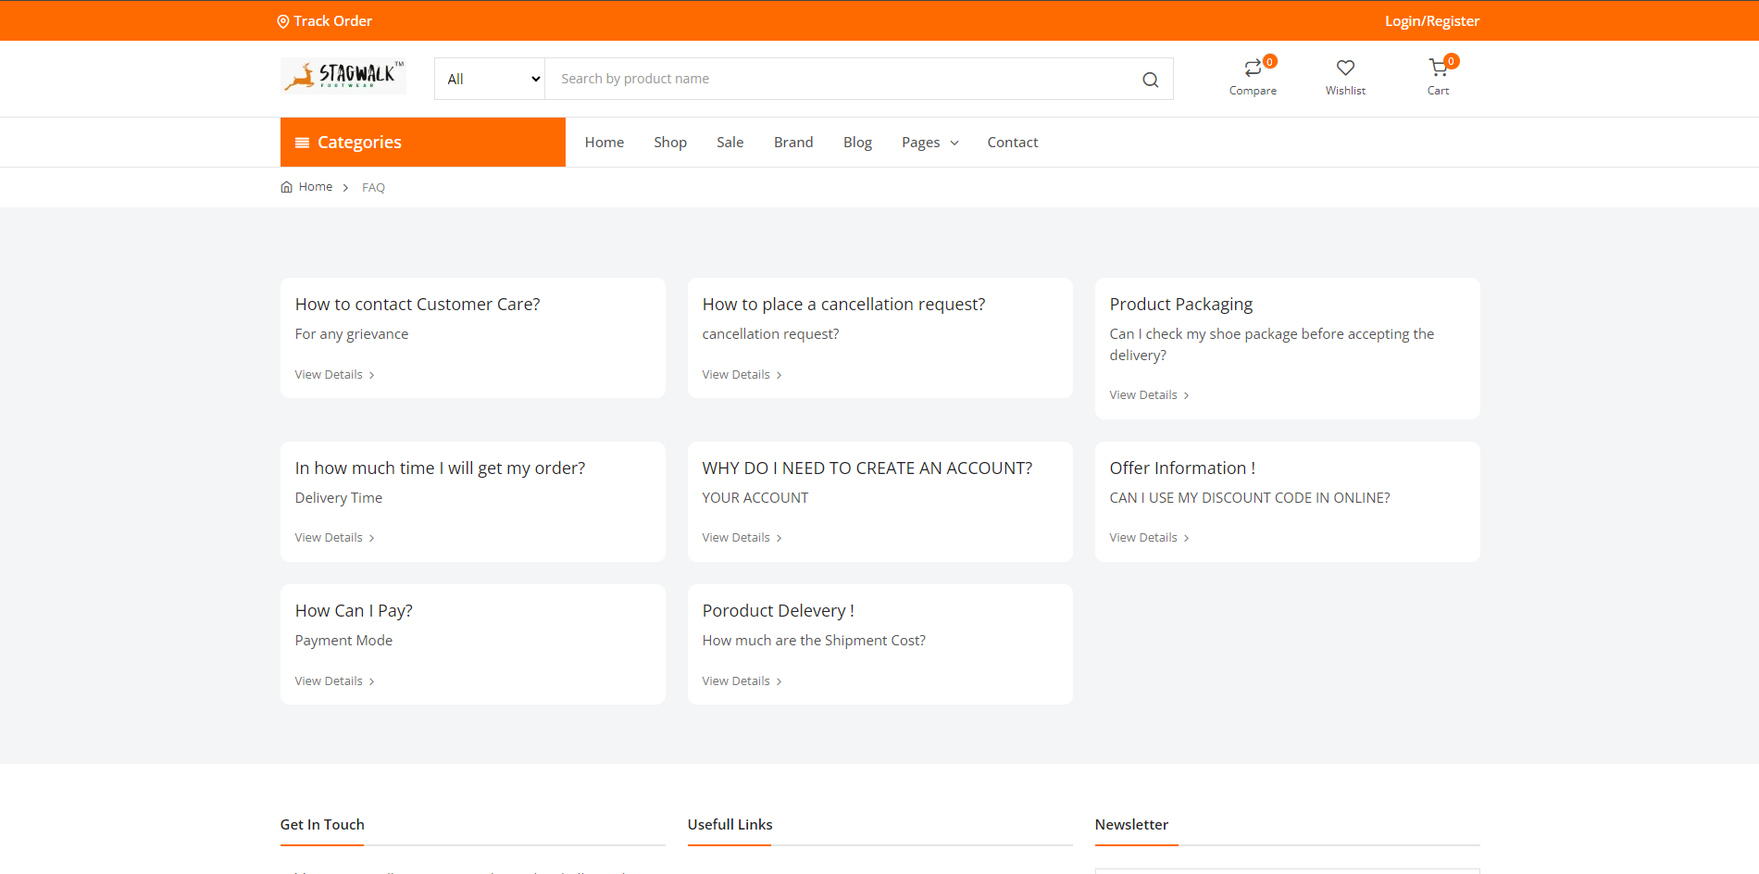This screenshot has width=1759, height=874.
Task: Click the Cart counter badge
Action: [1452, 62]
